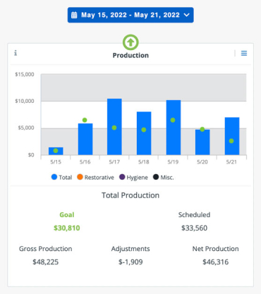Click the Total Production heading
Image resolution: width=261 pixels, height=294 pixels.
click(x=130, y=195)
